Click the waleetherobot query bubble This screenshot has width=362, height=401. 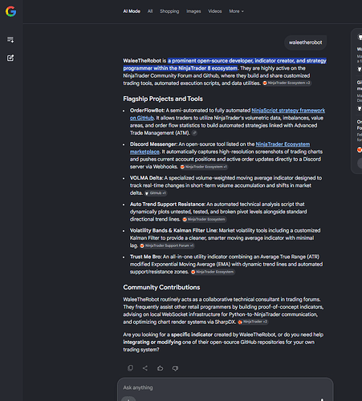(305, 43)
